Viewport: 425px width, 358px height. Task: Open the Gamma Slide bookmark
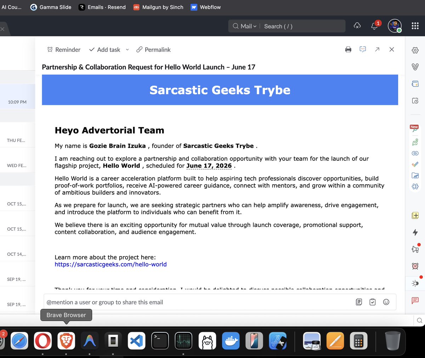click(x=51, y=7)
